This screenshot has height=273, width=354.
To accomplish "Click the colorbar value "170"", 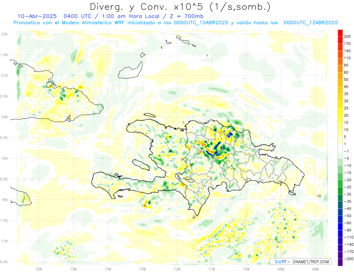I will pyautogui.click(x=348, y=44).
